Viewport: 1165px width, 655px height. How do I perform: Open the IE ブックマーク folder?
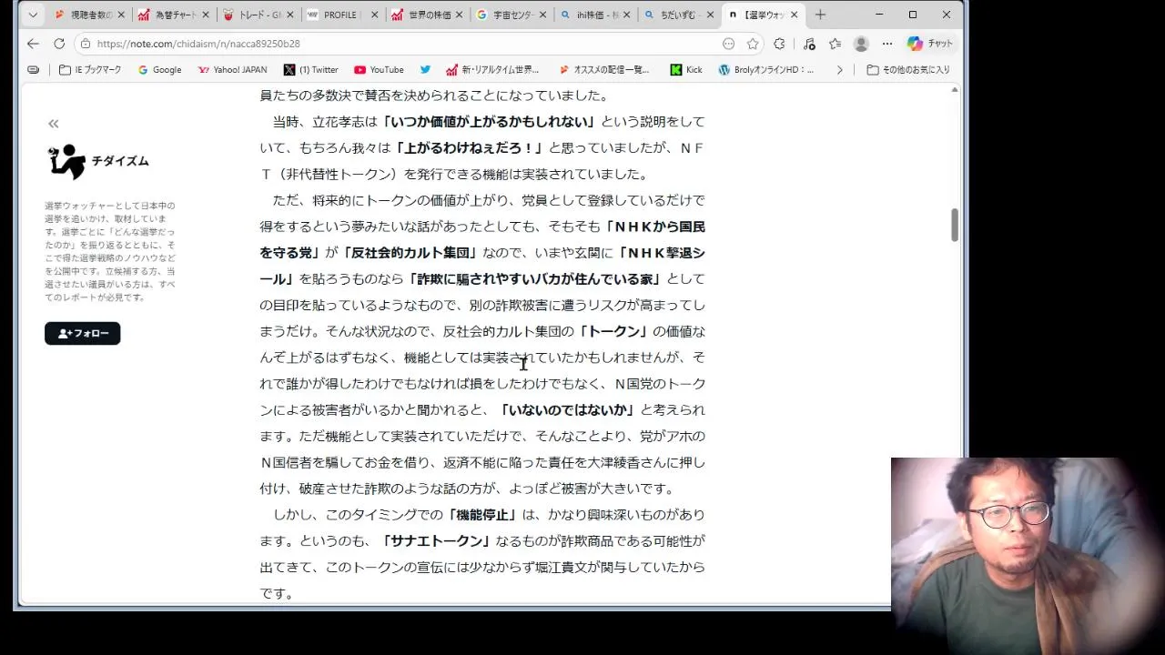pyautogui.click(x=90, y=70)
